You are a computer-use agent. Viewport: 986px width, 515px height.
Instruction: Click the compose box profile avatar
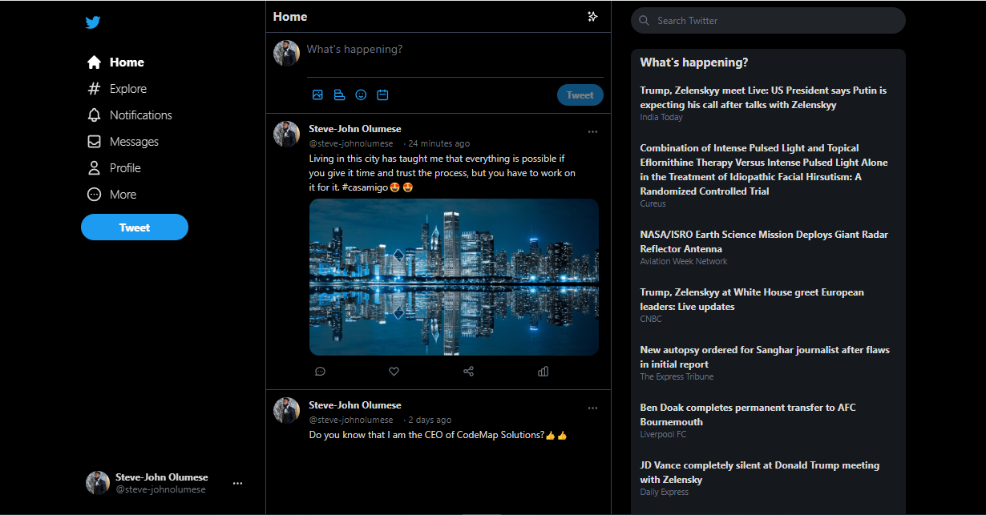286,53
